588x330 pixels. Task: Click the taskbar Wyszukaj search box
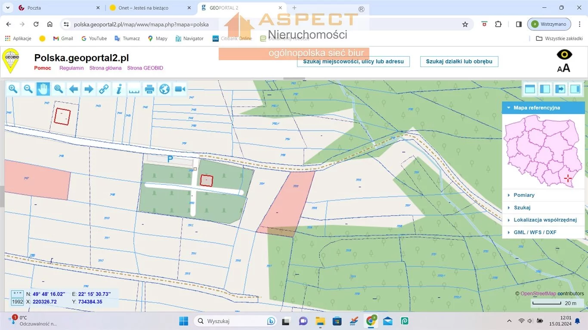[236, 321]
